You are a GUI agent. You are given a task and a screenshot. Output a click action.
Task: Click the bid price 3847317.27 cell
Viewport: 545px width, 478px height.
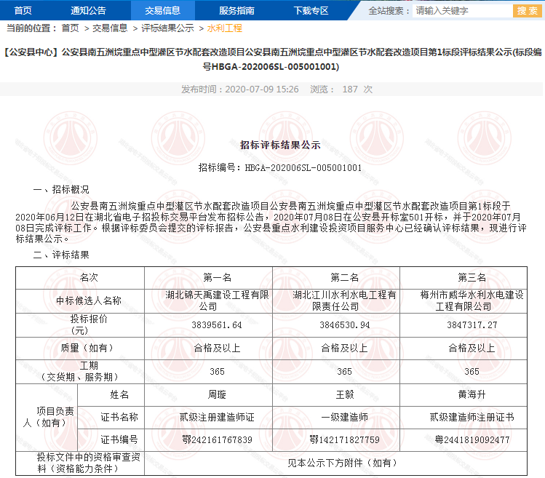(472, 324)
